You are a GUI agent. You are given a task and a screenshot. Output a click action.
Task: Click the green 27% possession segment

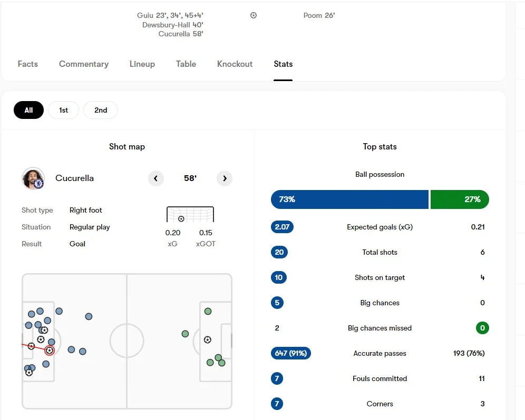tap(460, 199)
